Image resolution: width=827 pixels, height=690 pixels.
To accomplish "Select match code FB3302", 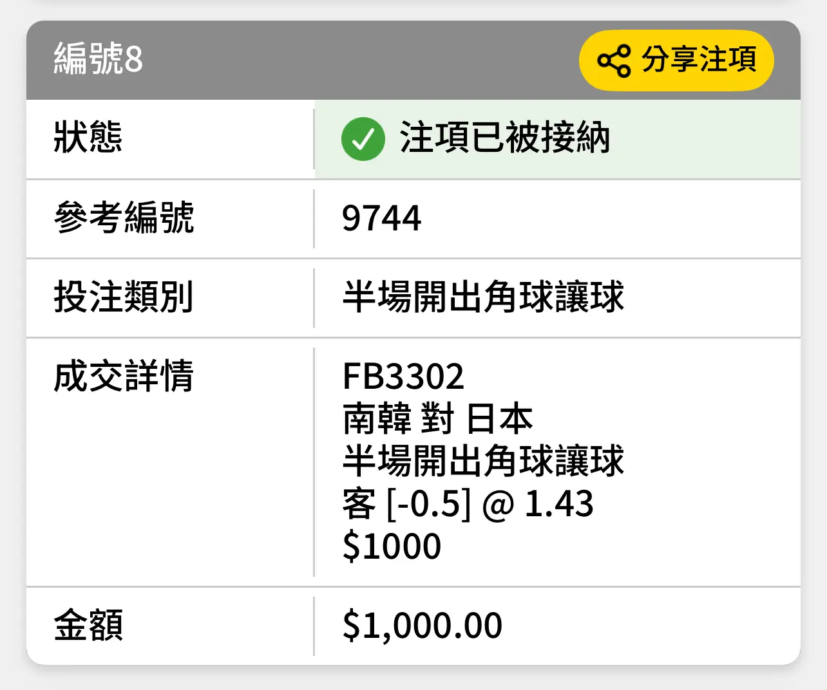I will [x=403, y=377].
